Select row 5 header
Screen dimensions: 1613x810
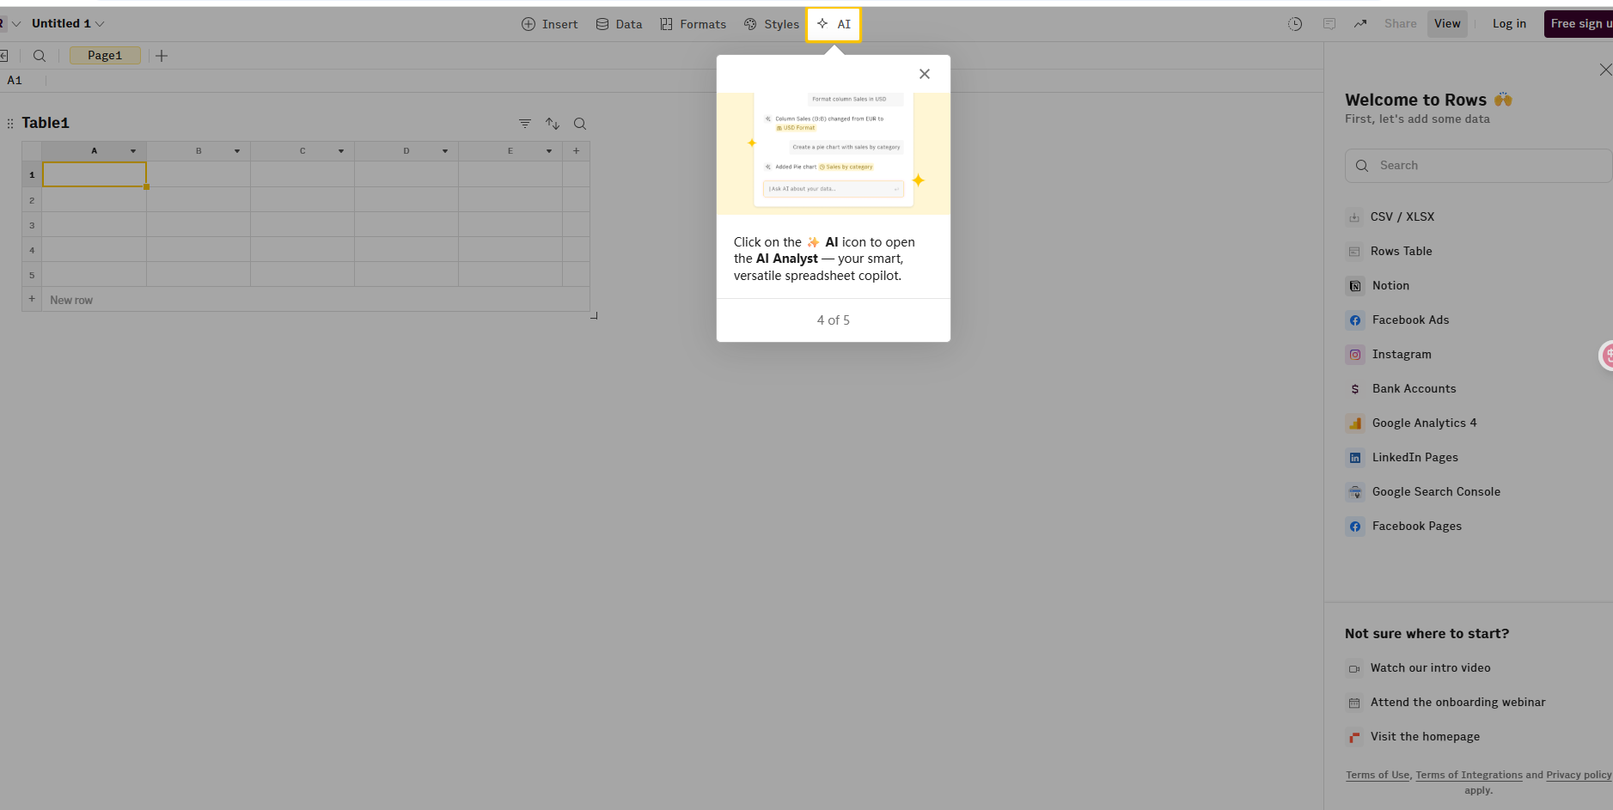click(32, 275)
